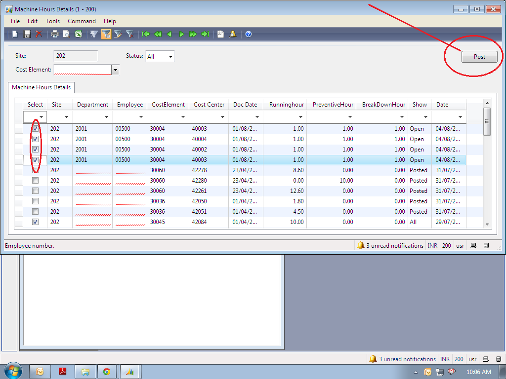Open Chrome from the taskbar
506x379 pixels.
pos(107,372)
